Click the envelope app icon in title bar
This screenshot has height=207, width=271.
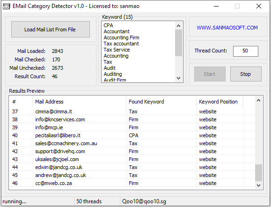click(7, 6)
